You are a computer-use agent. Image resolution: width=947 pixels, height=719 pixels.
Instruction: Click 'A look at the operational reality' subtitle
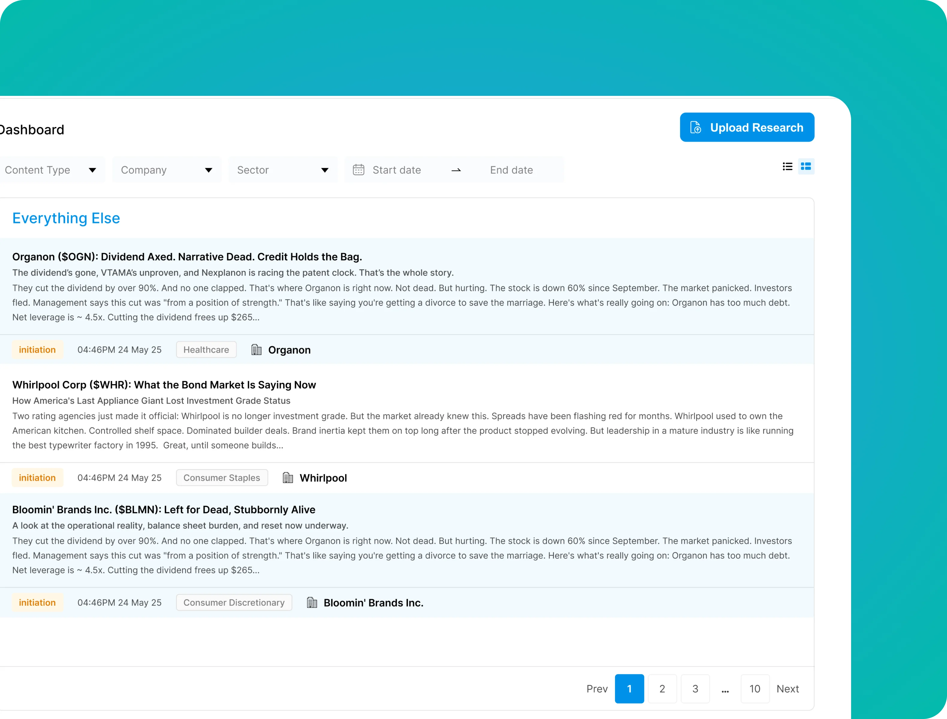tap(180, 525)
